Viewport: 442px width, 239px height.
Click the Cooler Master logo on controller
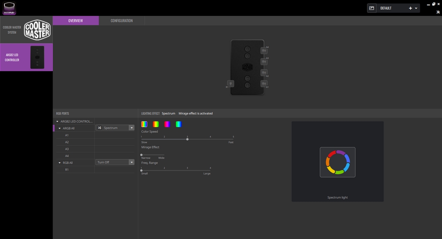(247, 67)
